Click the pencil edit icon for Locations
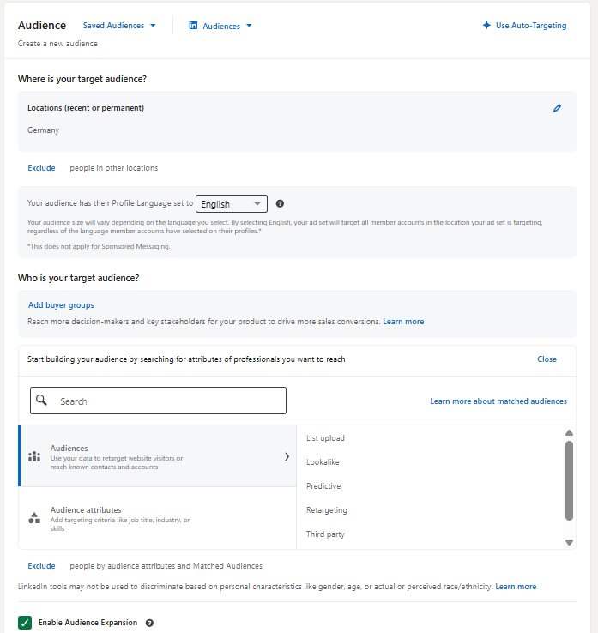The height and width of the screenshot is (633, 598). [x=557, y=108]
